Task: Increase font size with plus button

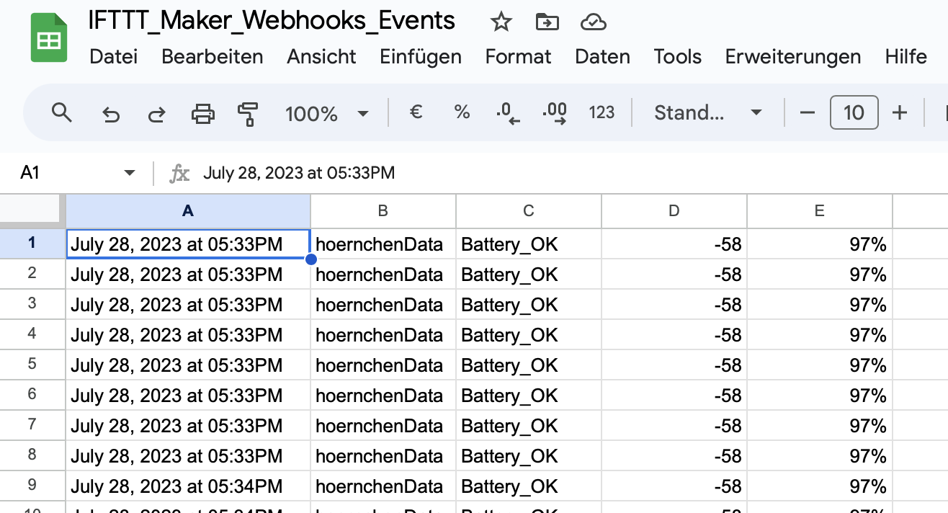Action: pos(899,112)
